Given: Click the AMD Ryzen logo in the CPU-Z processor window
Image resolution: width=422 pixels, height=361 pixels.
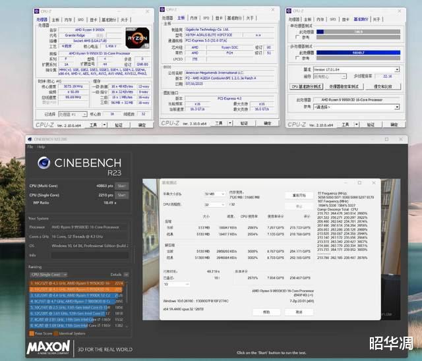Looking at the screenshot, I should pos(137,38).
